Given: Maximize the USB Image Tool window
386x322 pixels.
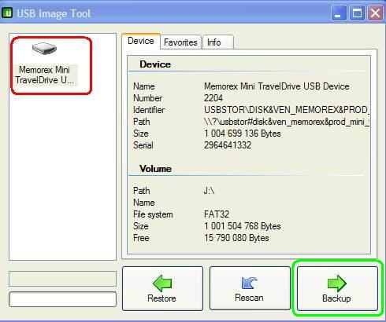Looking at the screenshot, I should click(x=357, y=13).
